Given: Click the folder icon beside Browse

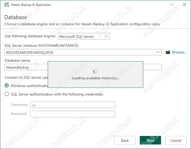Looking at the screenshot, I should tap(168, 52).
